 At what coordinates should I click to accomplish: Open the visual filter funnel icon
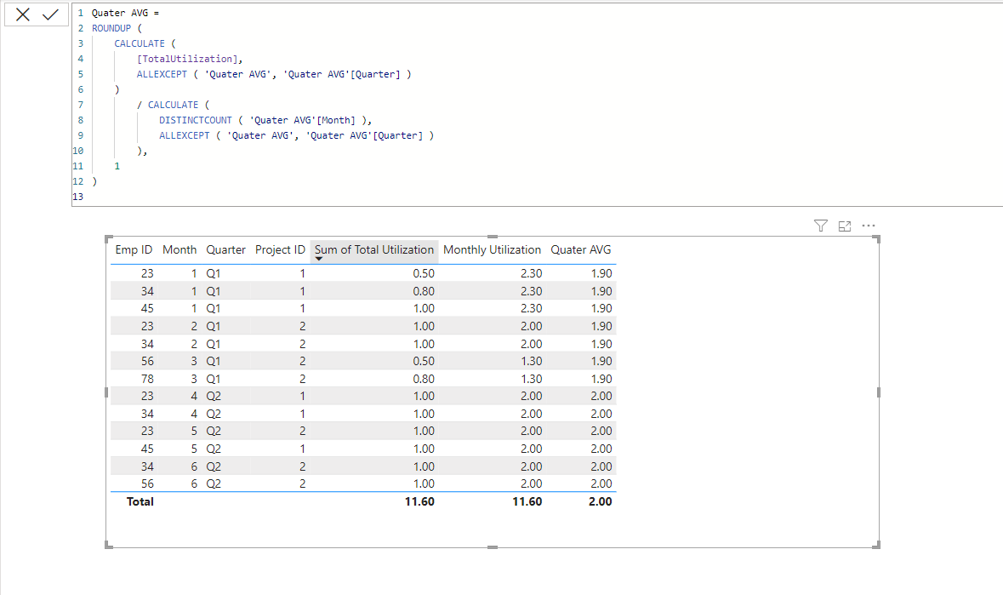tap(821, 226)
